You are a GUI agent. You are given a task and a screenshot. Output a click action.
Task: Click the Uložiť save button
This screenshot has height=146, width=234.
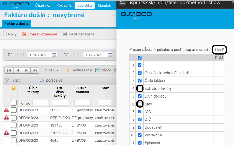tap(219, 50)
